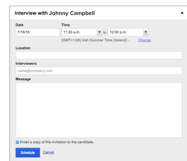Screen dimensions: 187x161
Task: Click the Date field showing 7/15/15
Action: (38, 32)
